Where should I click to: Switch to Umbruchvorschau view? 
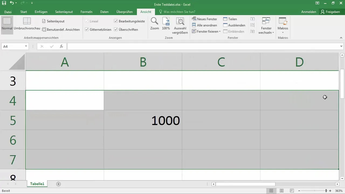point(27,24)
